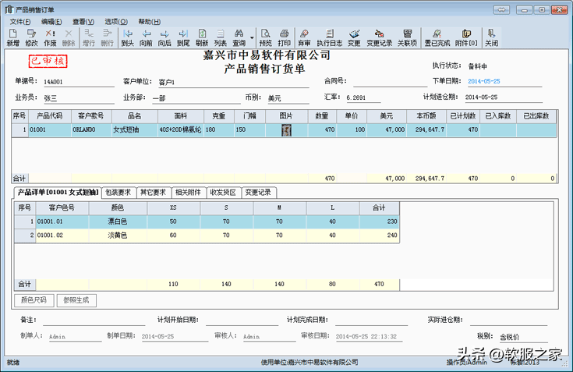Print the order using the 打印 icon
The height and width of the screenshot is (372, 573).
click(x=285, y=37)
